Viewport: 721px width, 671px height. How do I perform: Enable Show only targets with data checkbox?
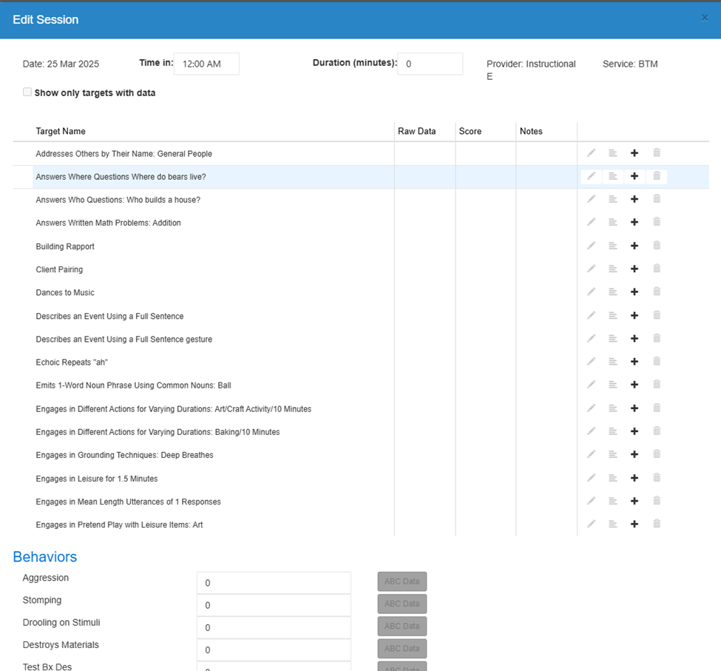click(x=27, y=92)
